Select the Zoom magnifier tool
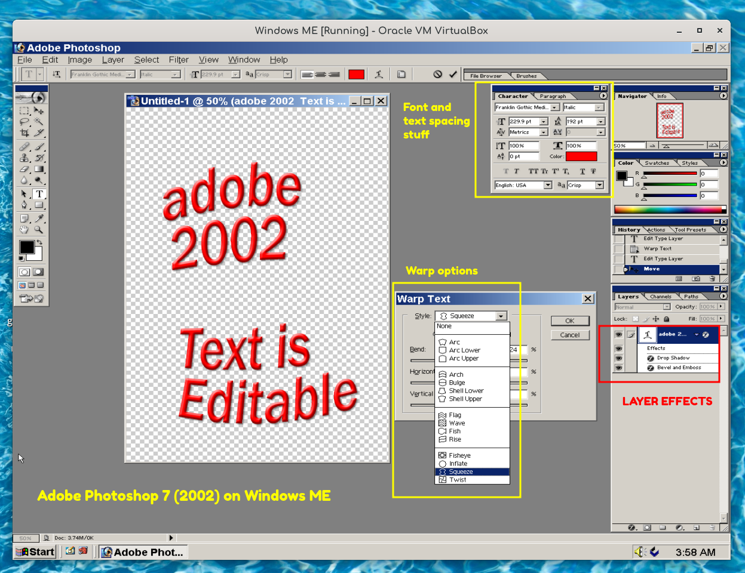Screen dimensions: 745x573 (x=39, y=230)
